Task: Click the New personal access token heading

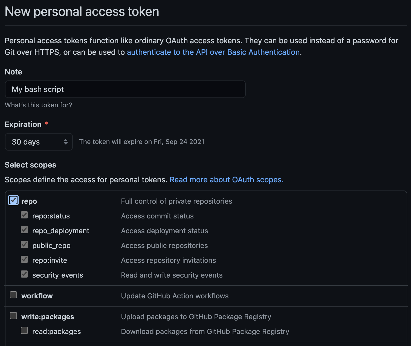Action: 82,11
